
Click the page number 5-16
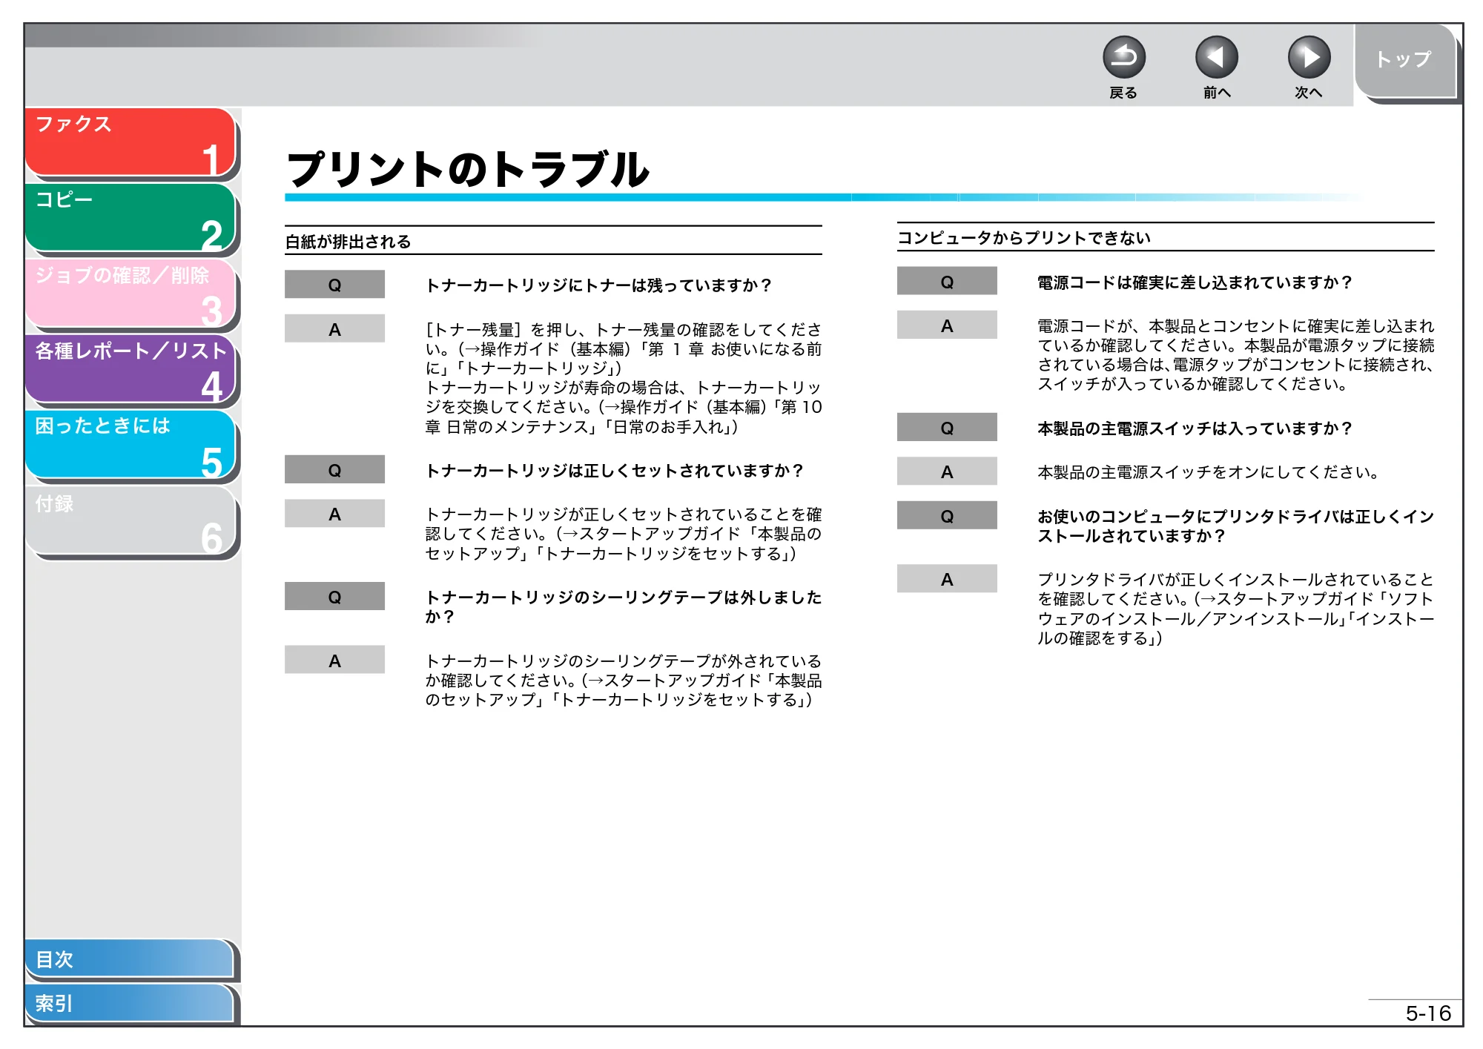click(1428, 1013)
